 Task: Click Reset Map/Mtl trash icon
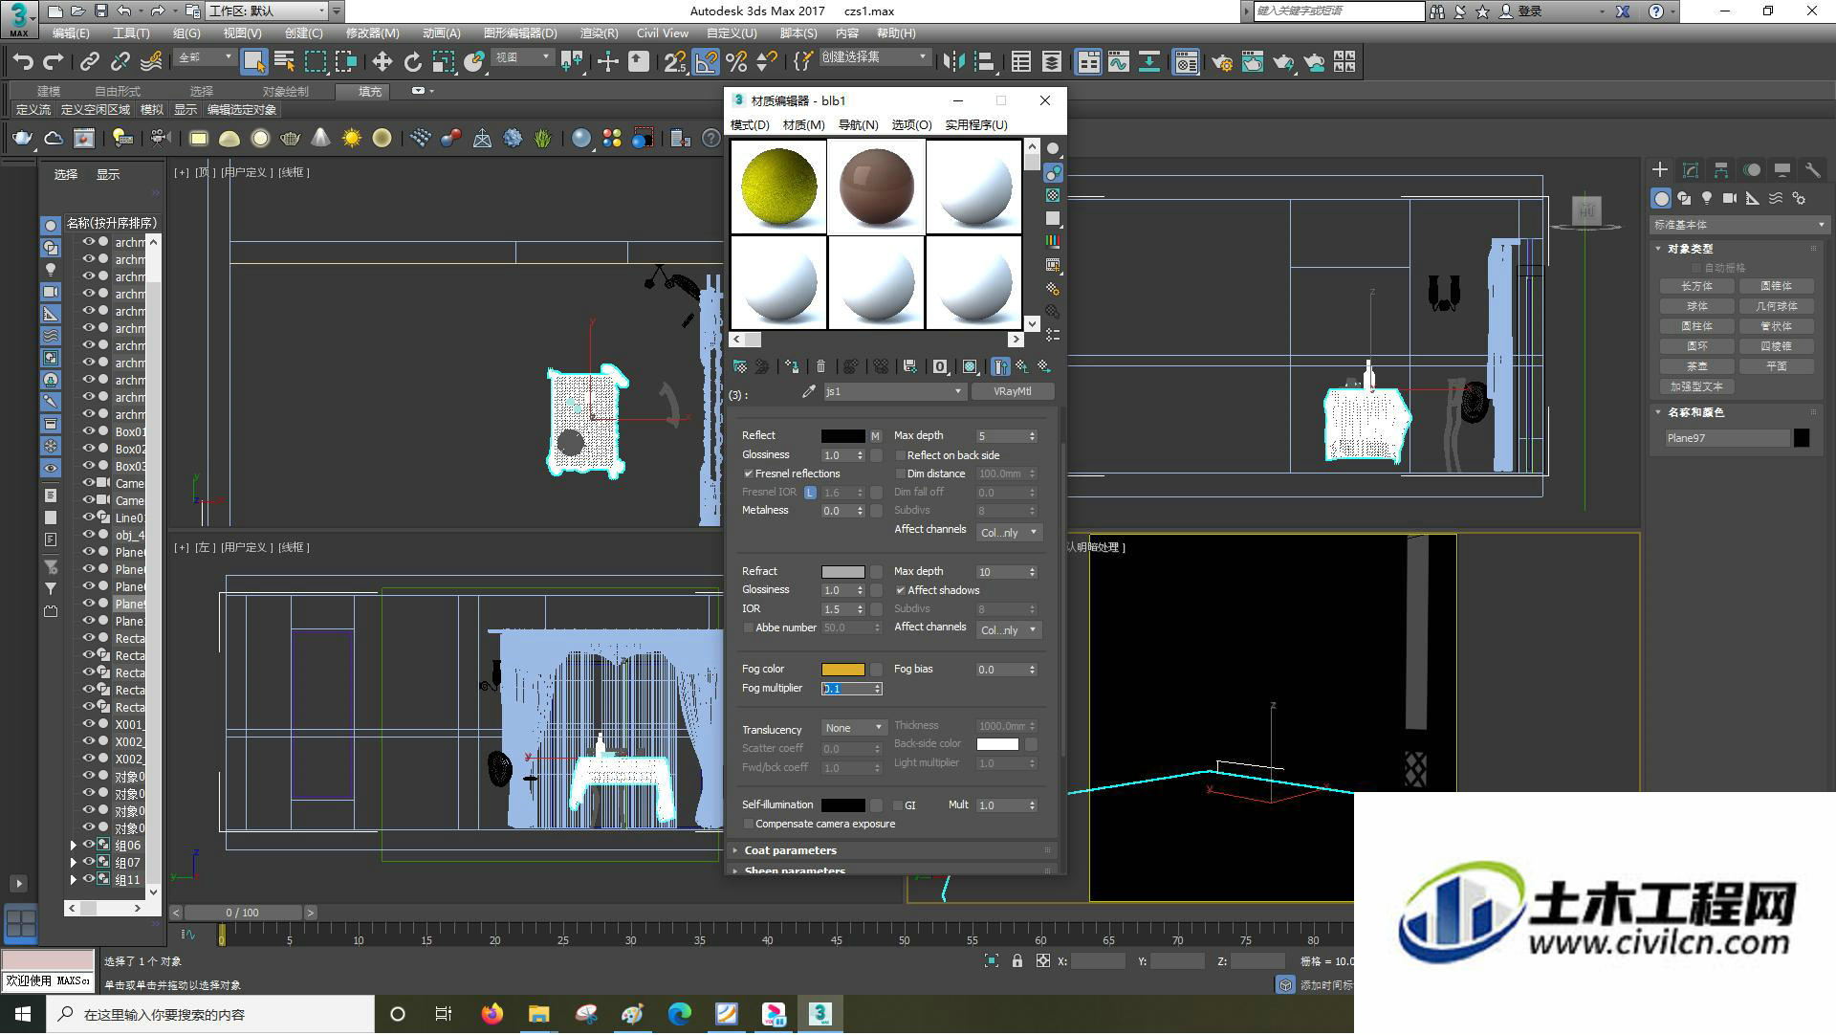[820, 366]
